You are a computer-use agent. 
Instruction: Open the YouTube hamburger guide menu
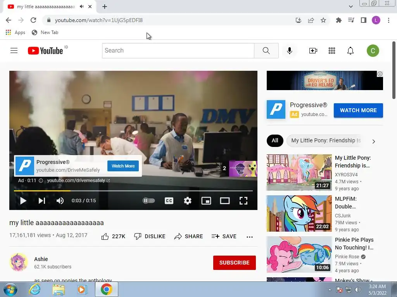pyautogui.click(x=14, y=51)
